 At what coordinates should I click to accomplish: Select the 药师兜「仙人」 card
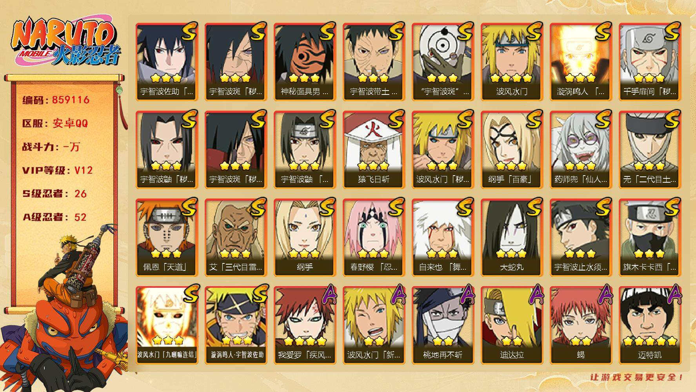(581, 149)
